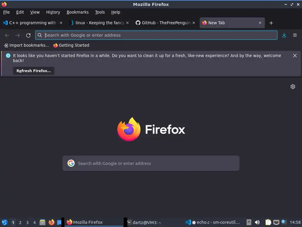The height and width of the screenshot is (227, 302).
Task: Go back one page
Action: point(7,35)
